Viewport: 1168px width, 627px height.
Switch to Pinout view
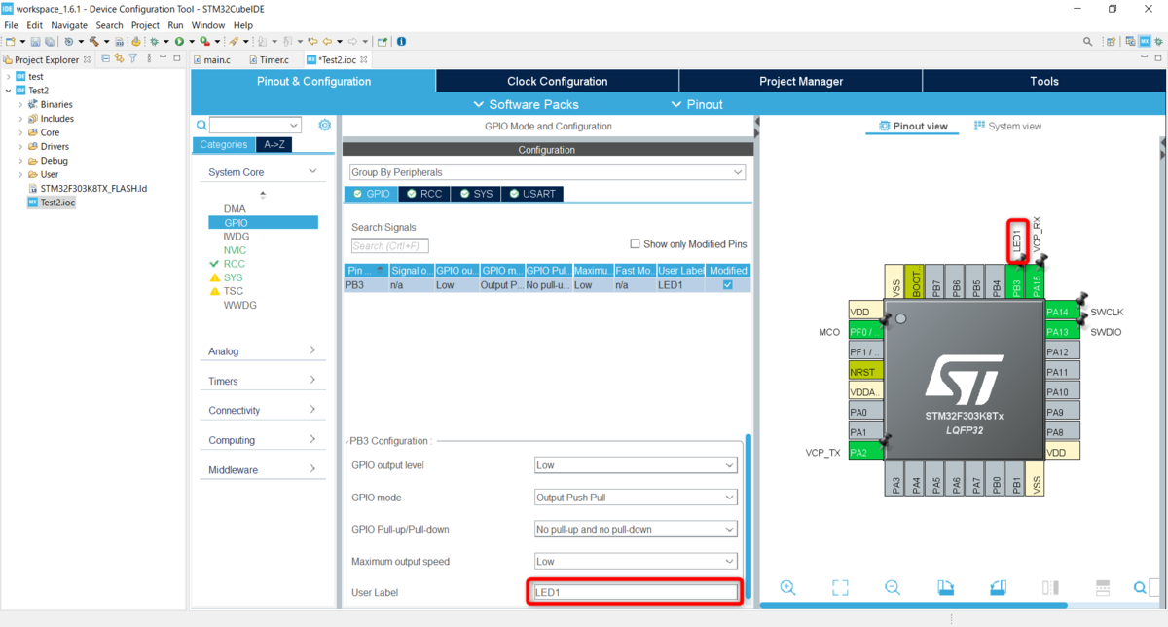tap(913, 126)
